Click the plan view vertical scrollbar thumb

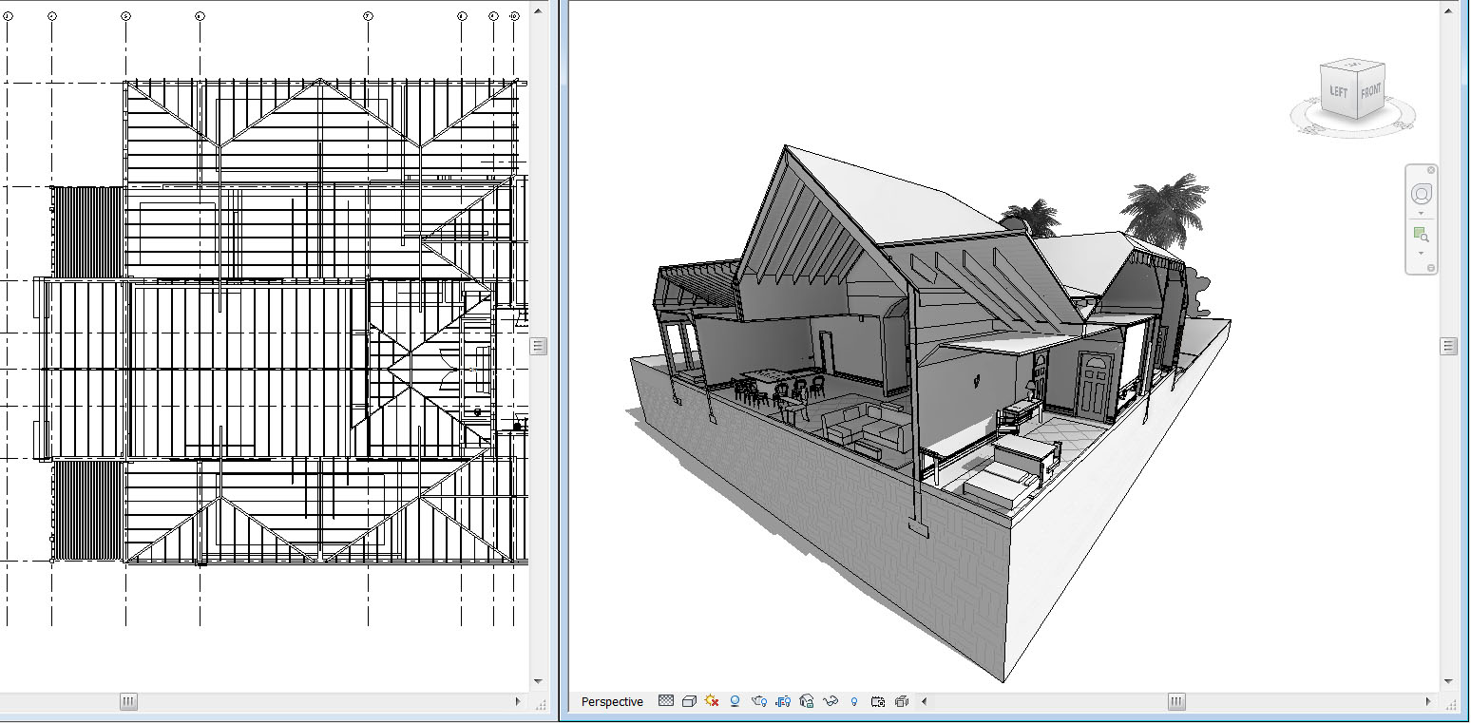tap(539, 347)
